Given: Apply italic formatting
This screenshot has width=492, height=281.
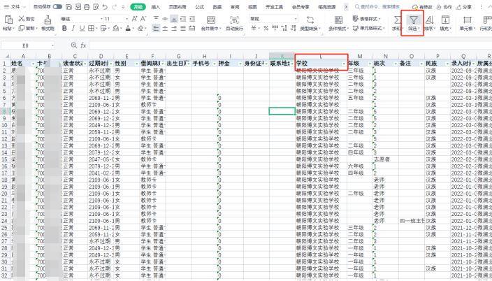Looking at the screenshot, I should [73, 29].
